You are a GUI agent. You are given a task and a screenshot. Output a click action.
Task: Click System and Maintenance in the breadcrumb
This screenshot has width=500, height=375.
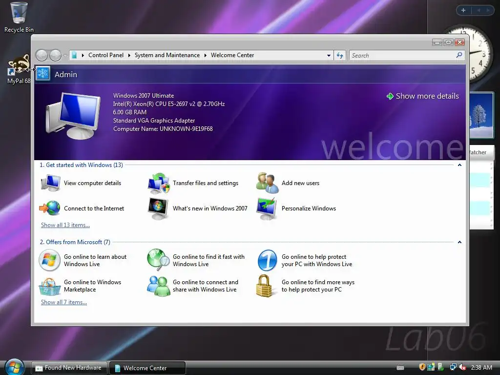[167, 55]
